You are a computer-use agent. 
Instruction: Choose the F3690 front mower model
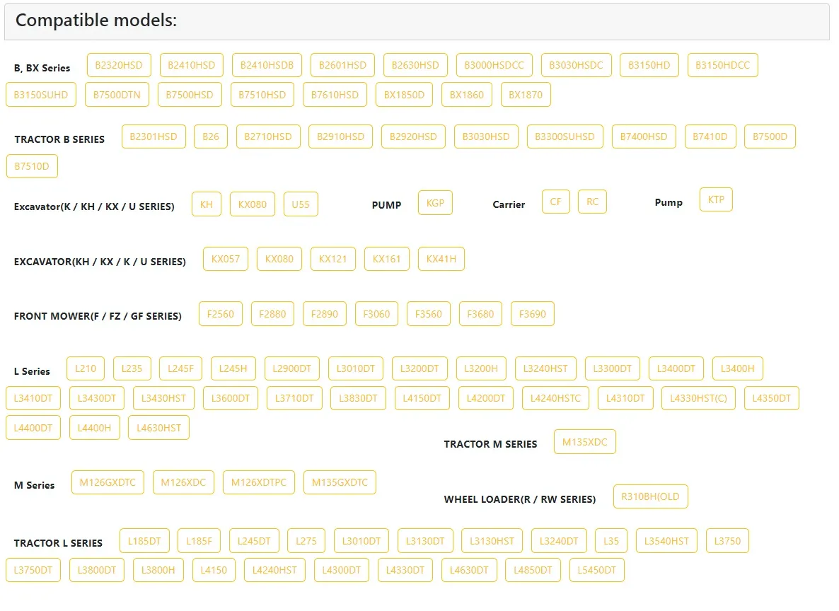(532, 314)
